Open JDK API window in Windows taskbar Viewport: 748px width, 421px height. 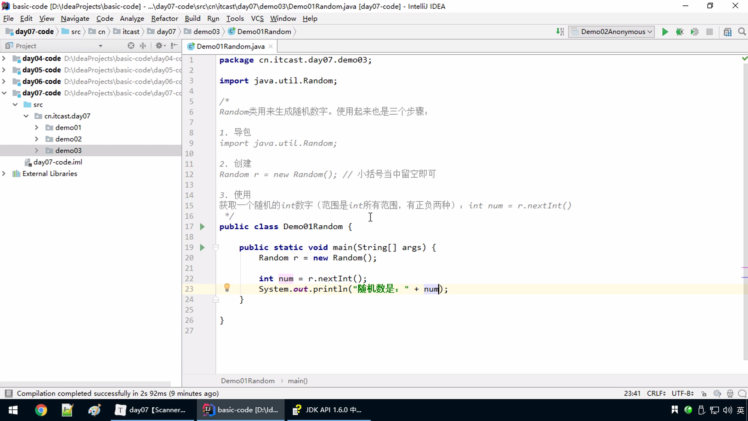[x=328, y=410]
